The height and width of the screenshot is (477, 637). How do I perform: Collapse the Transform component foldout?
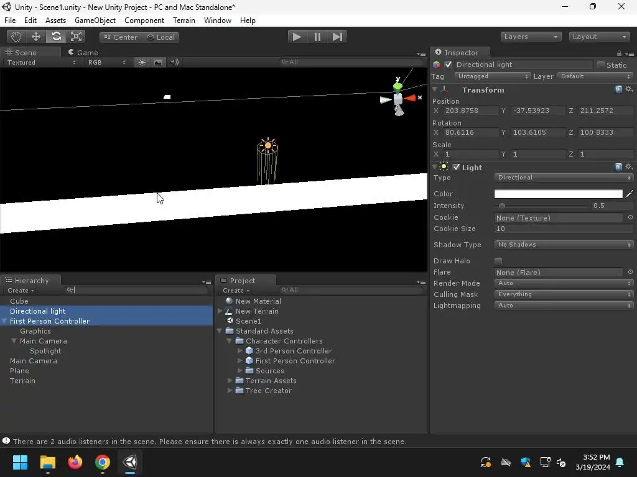coord(435,89)
